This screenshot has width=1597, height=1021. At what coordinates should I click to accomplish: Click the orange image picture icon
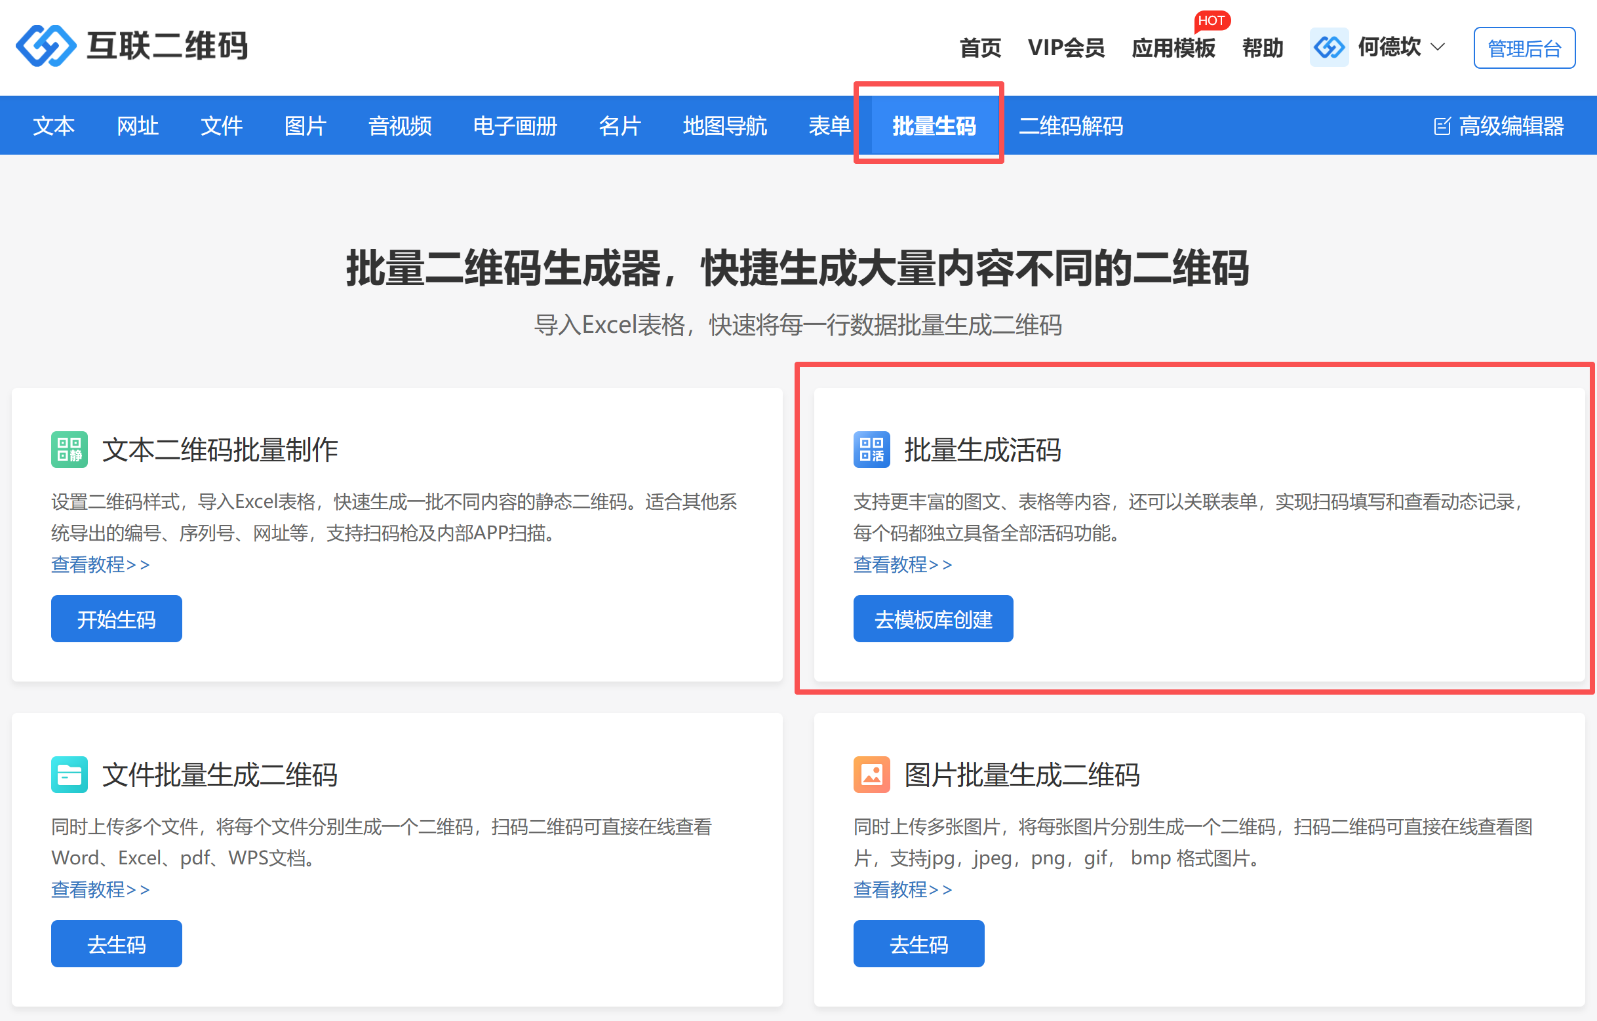pyautogui.click(x=871, y=775)
